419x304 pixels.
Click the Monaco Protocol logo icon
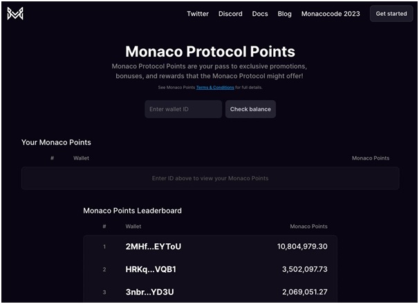pos(15,14)
